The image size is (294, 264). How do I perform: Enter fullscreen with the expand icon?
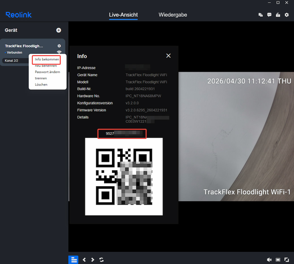[287, 260]
